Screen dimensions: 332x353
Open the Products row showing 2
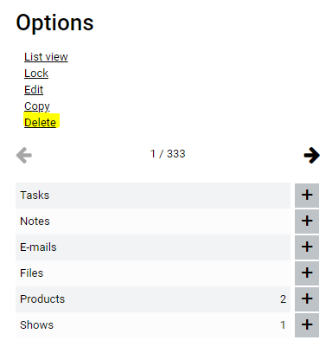pyautogui.click(x=153, y=299)
